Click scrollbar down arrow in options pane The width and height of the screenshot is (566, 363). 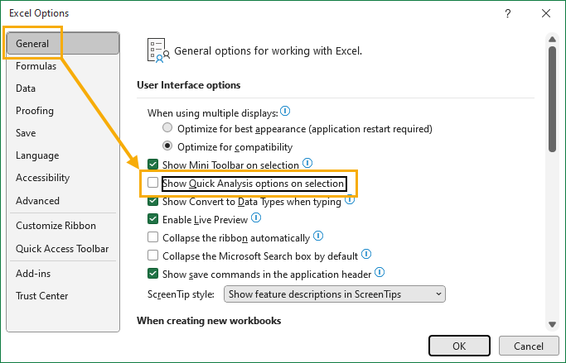(552, 324)
